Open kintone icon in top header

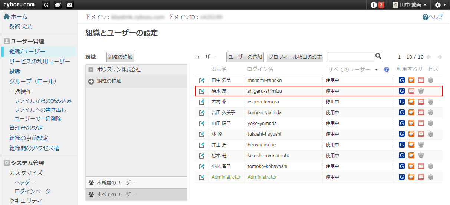[x=58, y=5]
